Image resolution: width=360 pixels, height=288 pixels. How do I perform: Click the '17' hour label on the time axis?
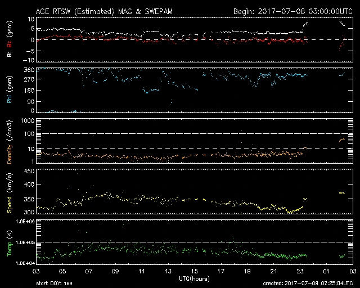point(221,272)
